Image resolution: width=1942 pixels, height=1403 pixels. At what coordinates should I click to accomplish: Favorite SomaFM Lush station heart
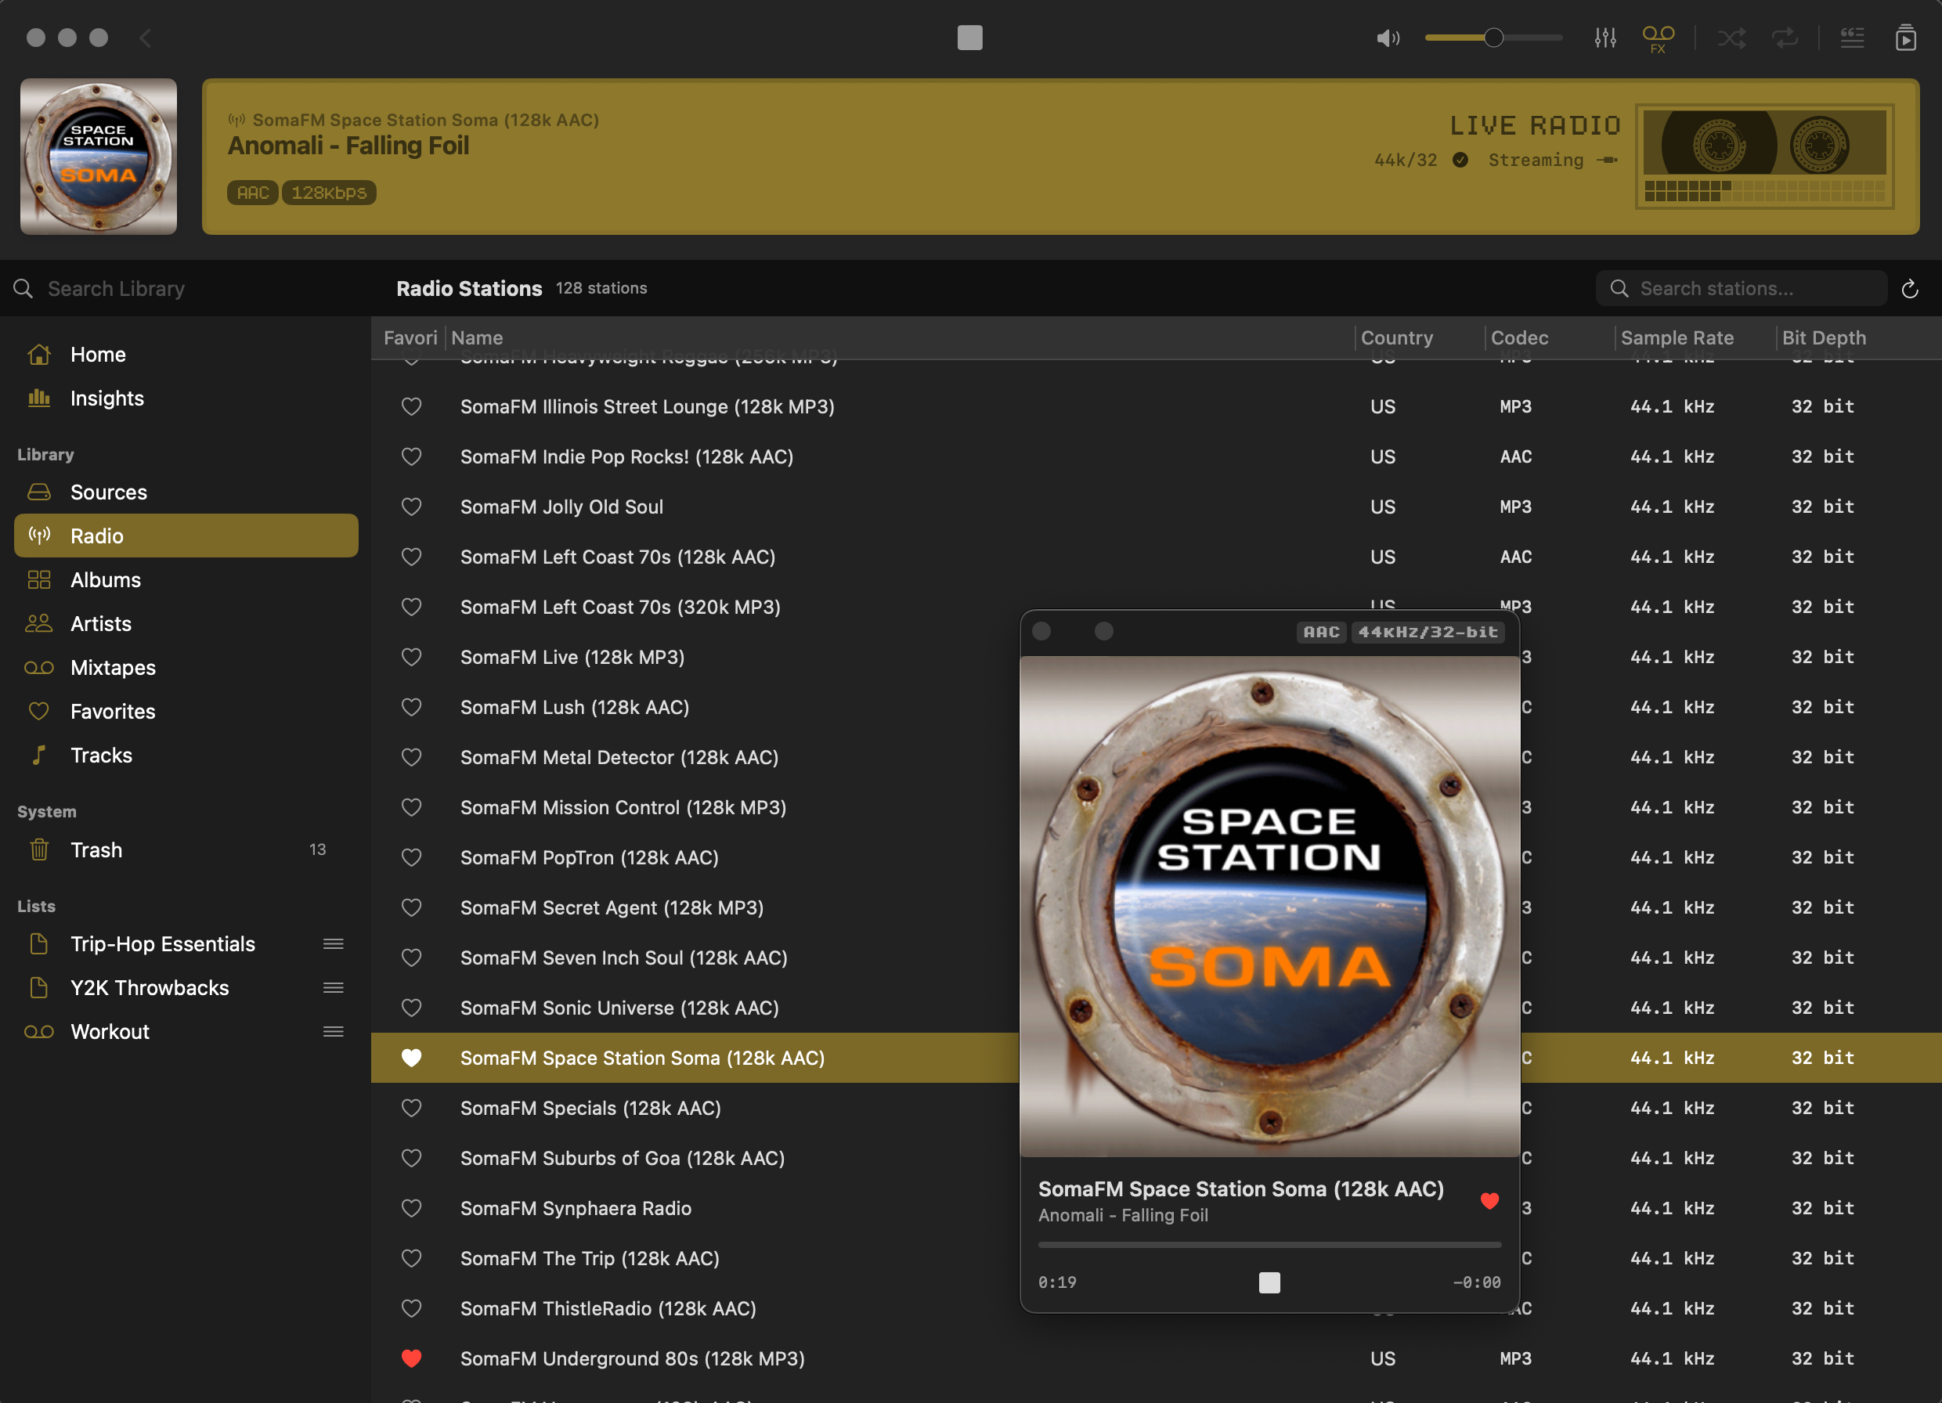[412, 707]
